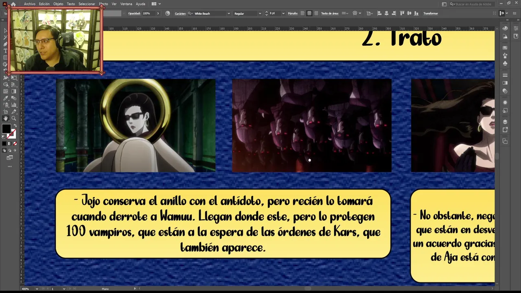Open the Edición menu
This screenshot has height=293, width=521.
pyautogui.click(x=44, y=4)
